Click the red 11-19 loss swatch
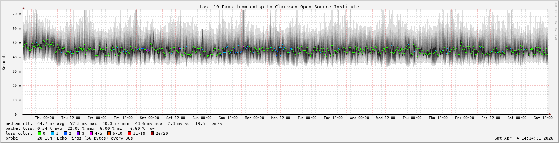This screenshot has width=559, height=143. point(129,133)
